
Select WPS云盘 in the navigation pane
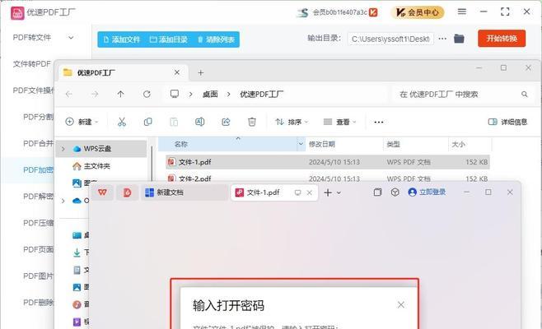[101, 149]
